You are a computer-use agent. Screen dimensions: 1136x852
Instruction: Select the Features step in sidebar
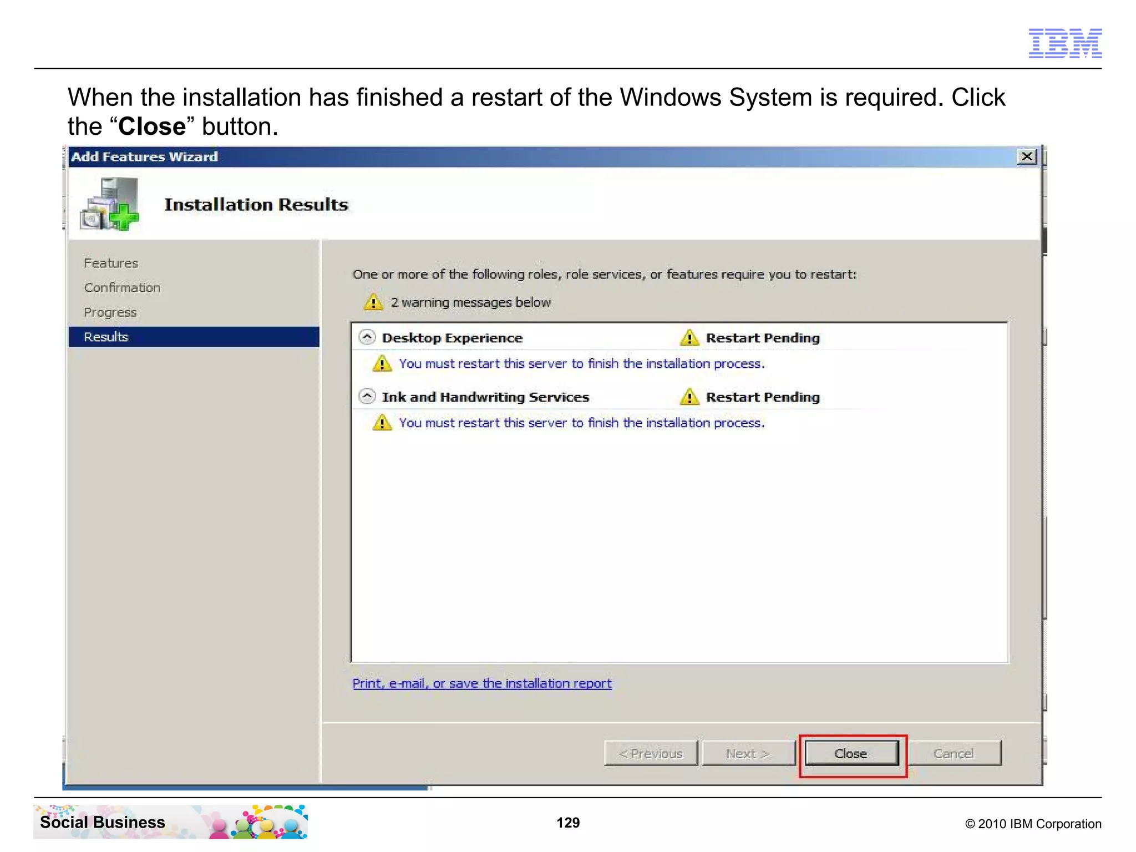click(111, 263)
